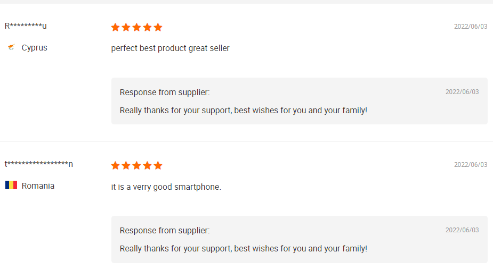This screenshot has height=278, width=501.
Task: Click second 'Response from supplier:' heading
Action: [165, 231]
